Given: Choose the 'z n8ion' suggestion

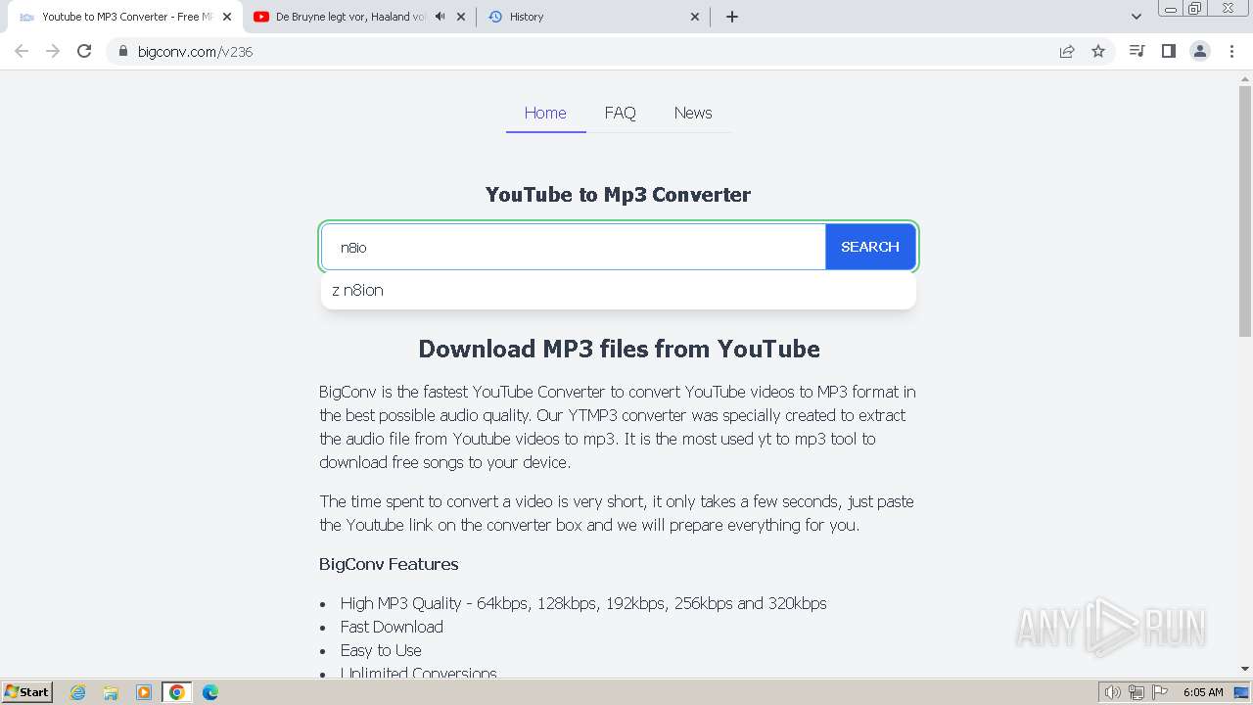Looking at the screenshot, I should (619, 290).
